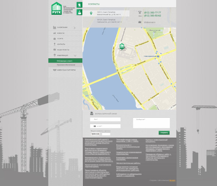Click the РУГК company logo
217x186 pixels.
pos(57,8)
